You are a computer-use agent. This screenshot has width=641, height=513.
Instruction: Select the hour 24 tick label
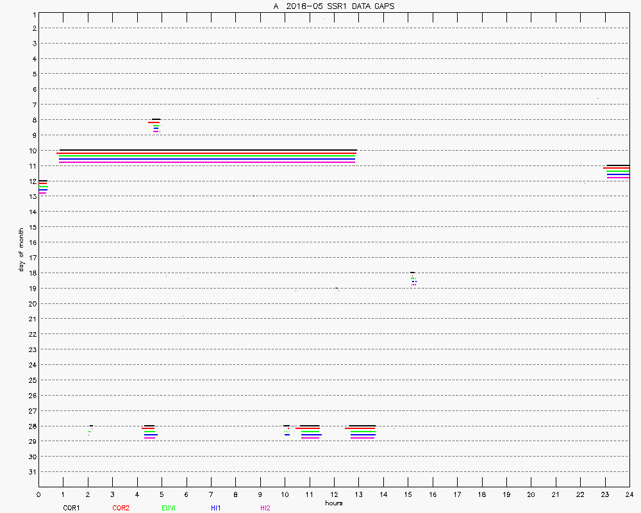[x=629, y=494]
